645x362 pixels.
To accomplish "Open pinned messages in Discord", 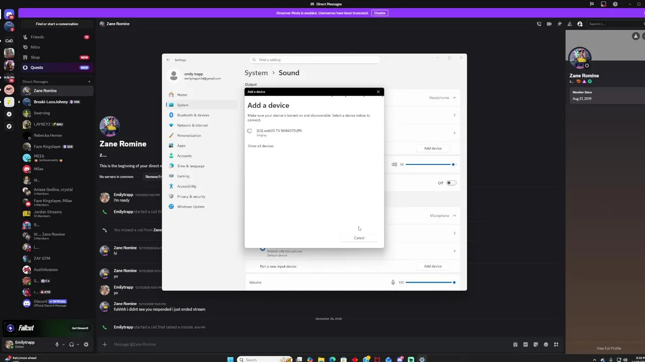I will pos(559,24).
